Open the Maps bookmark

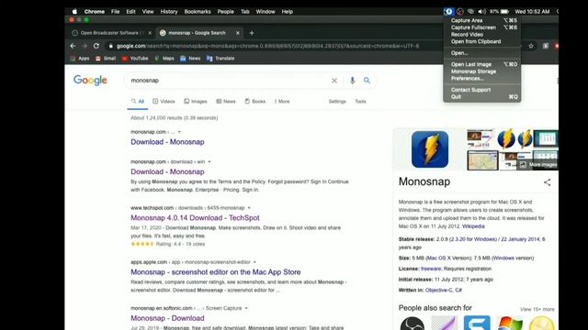pyautogui.click(x=164, y=59)
